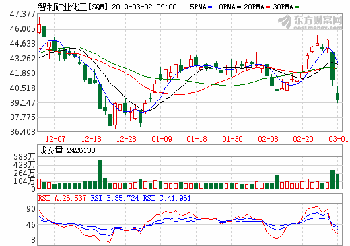Select the 44.633 price level label
350x246 pixels.
coord(23,44)
